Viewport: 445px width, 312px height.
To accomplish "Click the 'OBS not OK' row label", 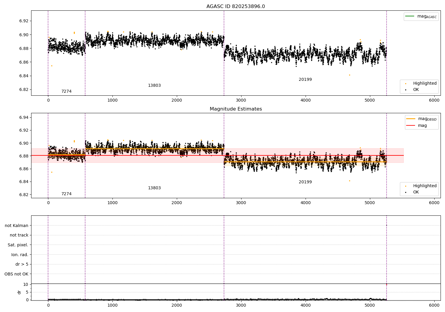I will [x=16, y=274].
